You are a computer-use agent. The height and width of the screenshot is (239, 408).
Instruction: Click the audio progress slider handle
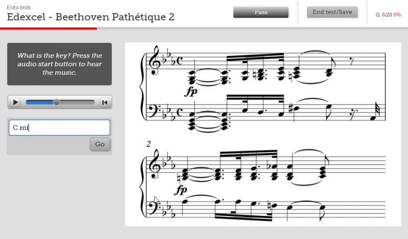point(56,102)
